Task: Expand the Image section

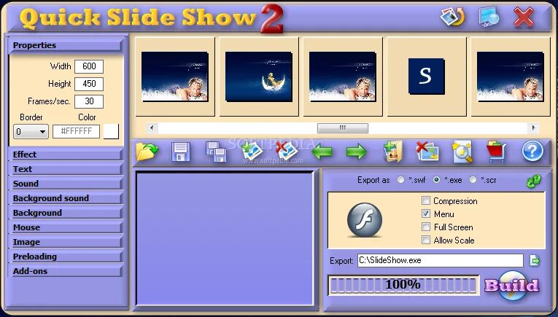Action: point(65,242)
